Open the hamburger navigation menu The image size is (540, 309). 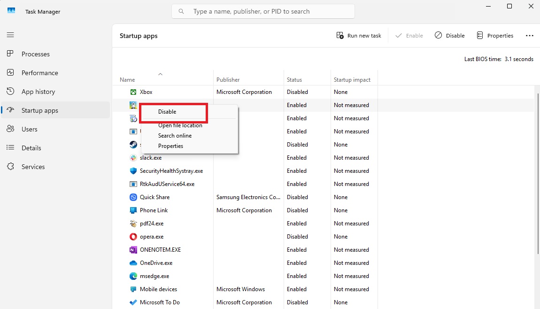click(x=10, y=35)
